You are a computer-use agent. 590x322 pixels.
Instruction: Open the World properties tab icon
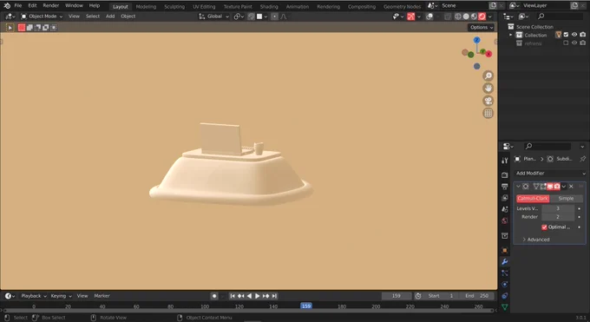pos(505,220)
